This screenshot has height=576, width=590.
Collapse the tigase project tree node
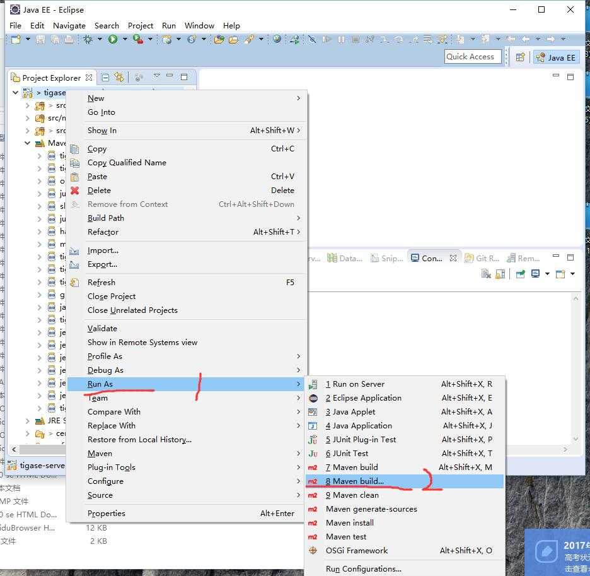tap(15, 92)
